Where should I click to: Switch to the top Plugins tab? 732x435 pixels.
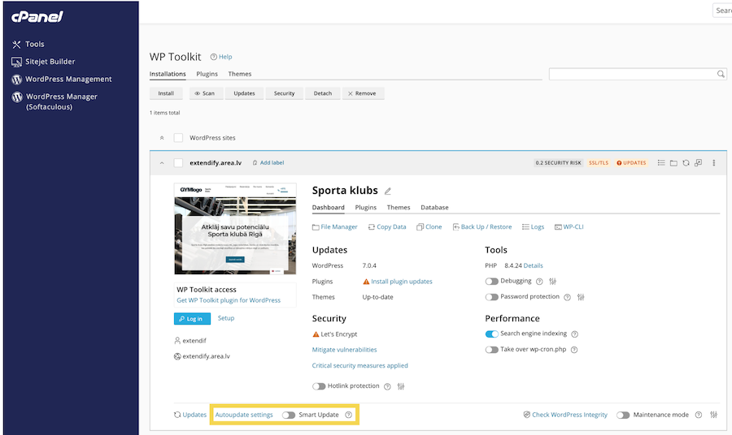(x=207, y=74)
